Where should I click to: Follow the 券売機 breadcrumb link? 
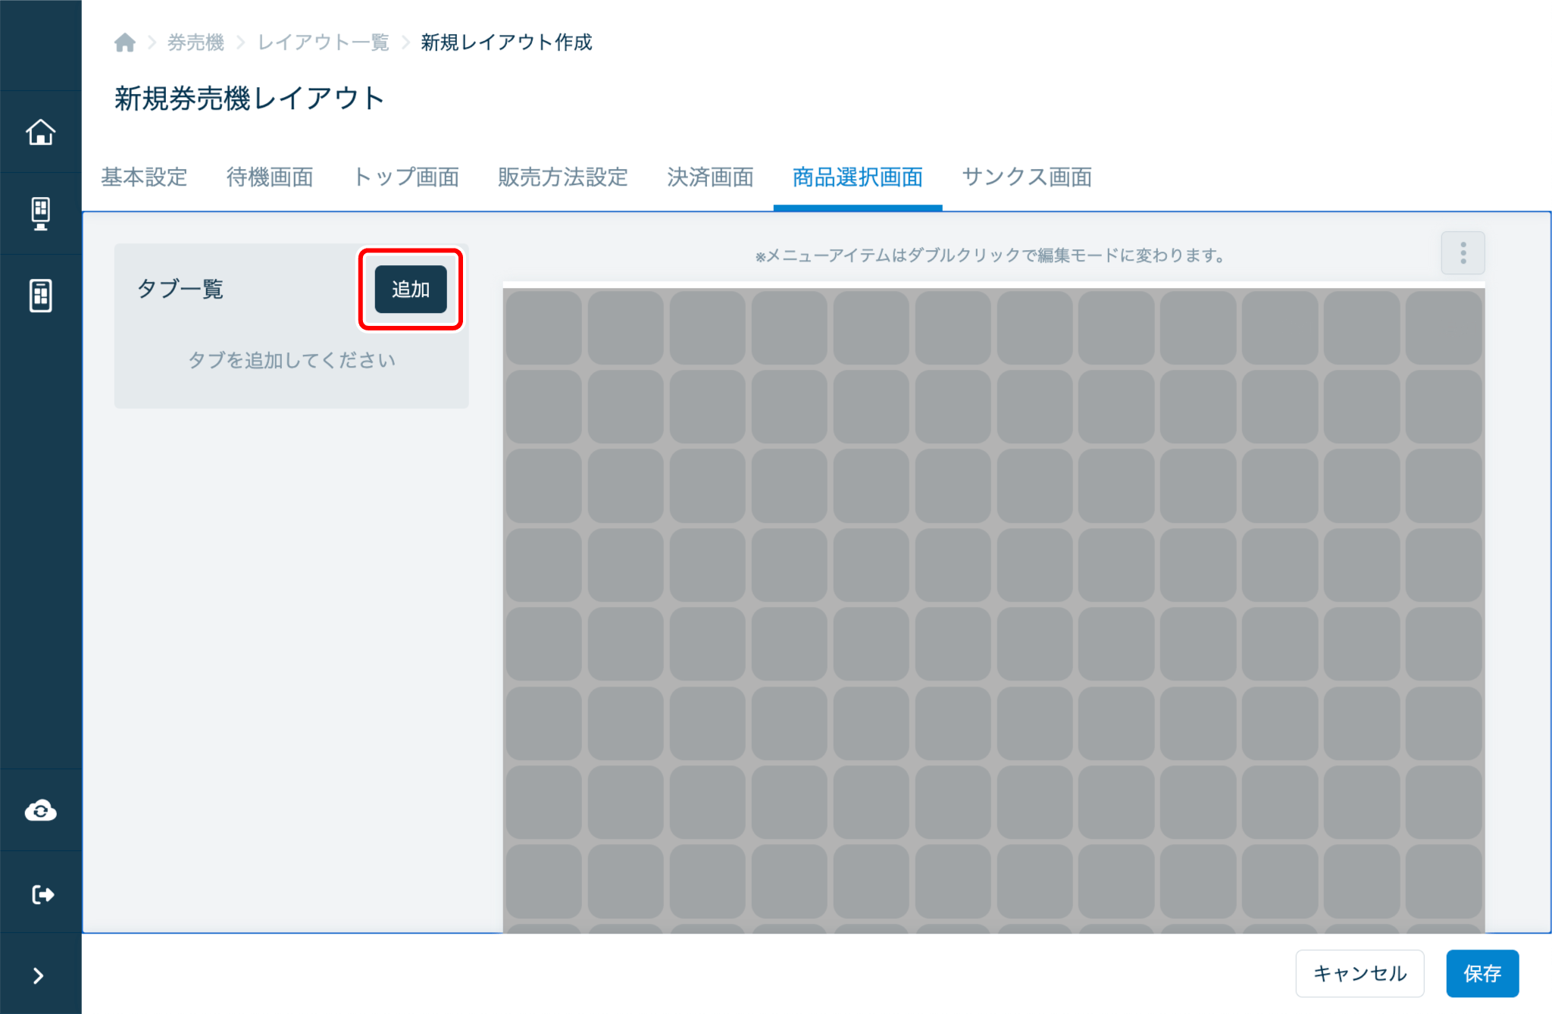[x=196, y=42]
